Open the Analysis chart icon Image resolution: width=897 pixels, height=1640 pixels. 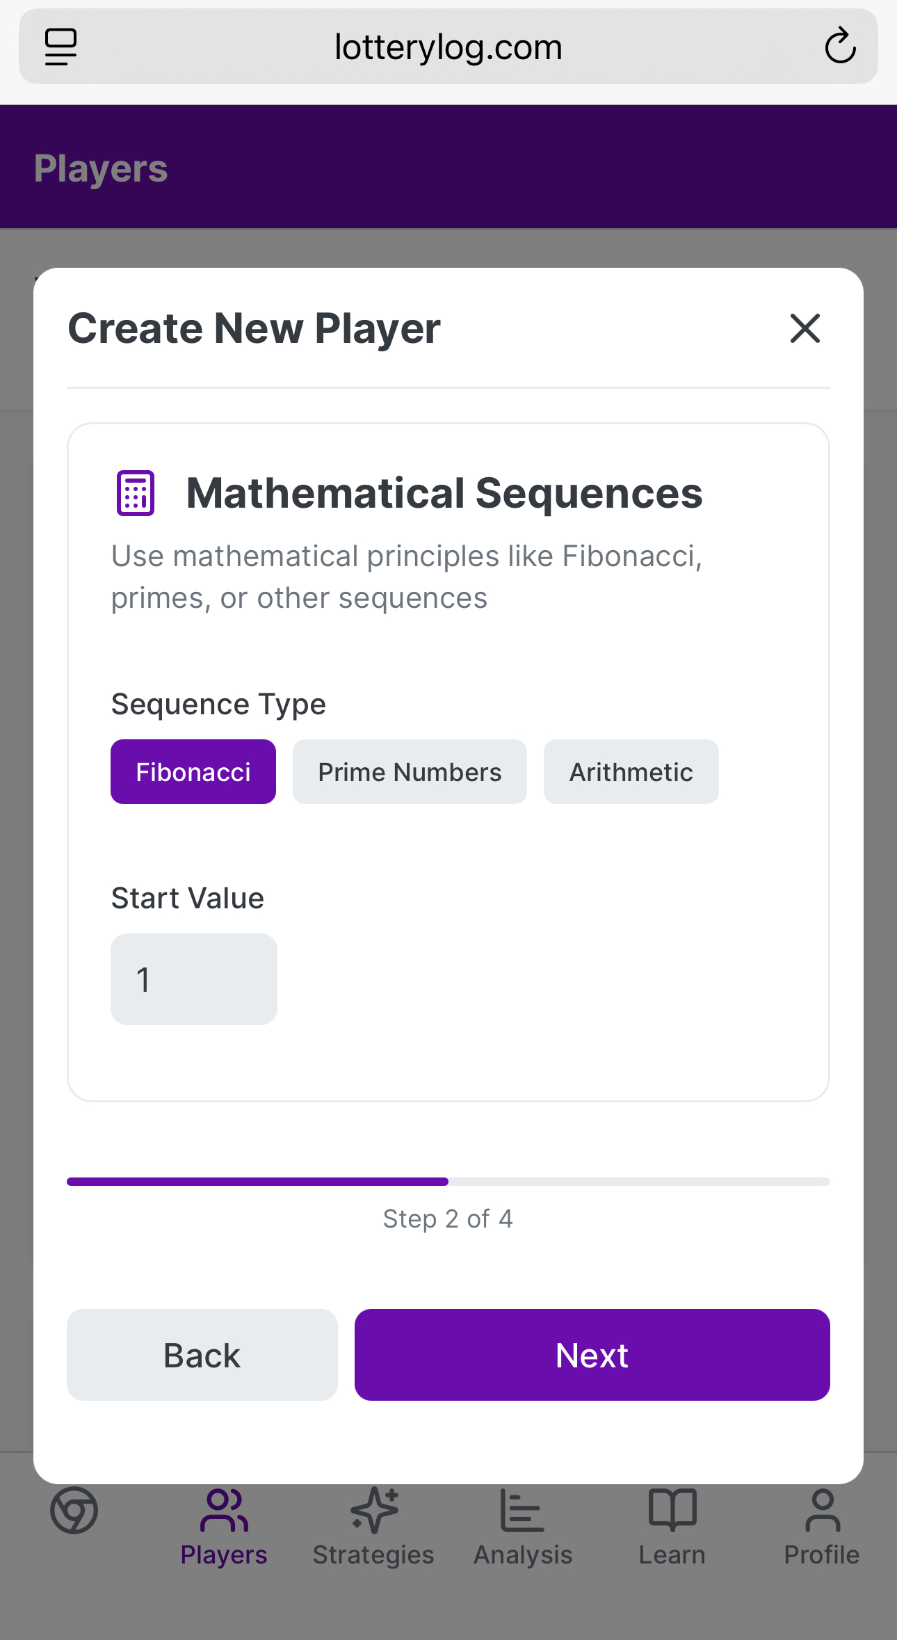(x=522, y=1511)
